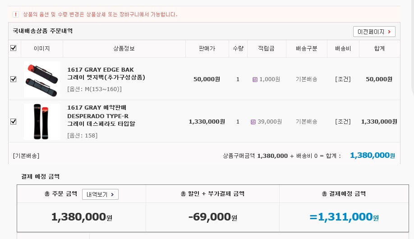Click the reward points icon beside 39,000원
This screenshot has height=239, width=414.
click(x=253, y=122)
